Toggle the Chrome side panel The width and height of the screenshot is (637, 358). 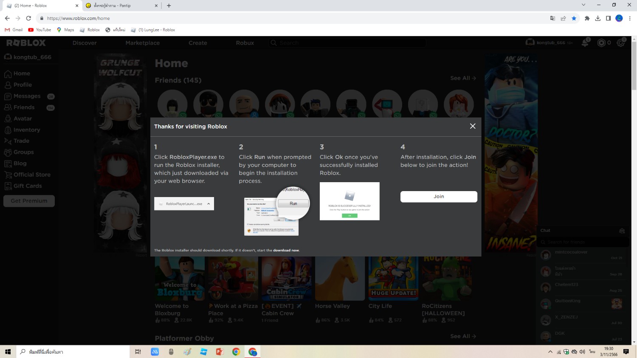608,18
